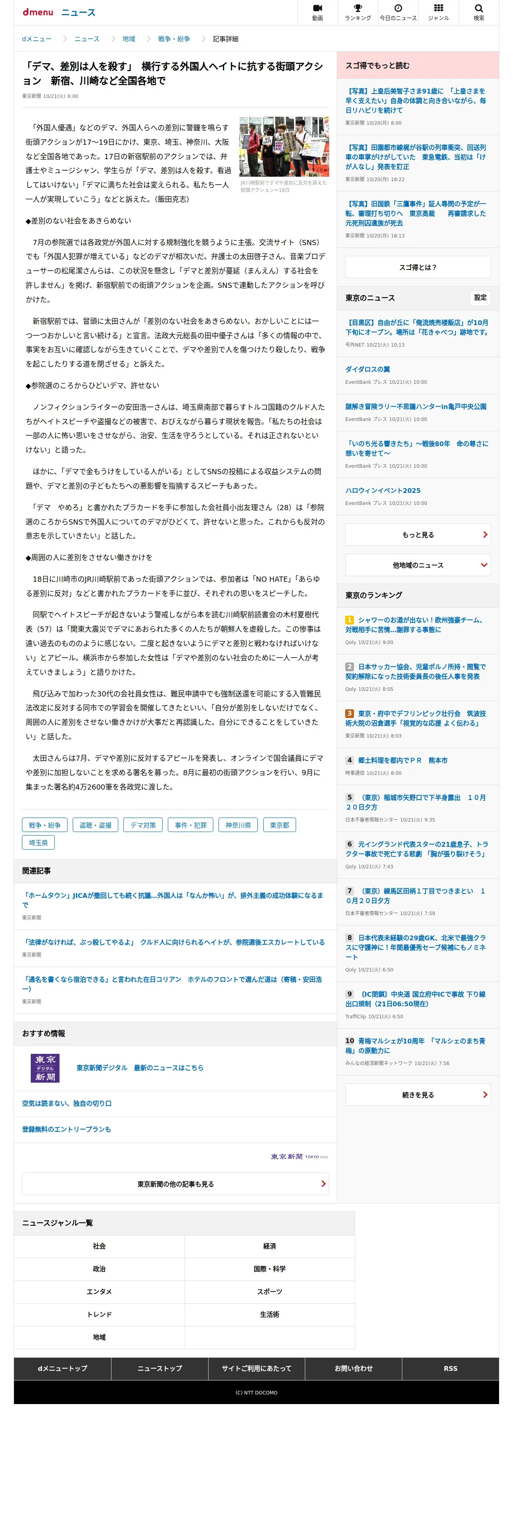This screenshot has height=1540, width=513.
Task: Go to 戦争・紛争 breadcrumb
Action: (174, 39)
